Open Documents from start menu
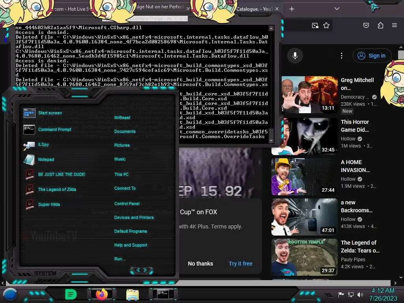The width and height of the screenshot is (404, 303). (125, 131)
